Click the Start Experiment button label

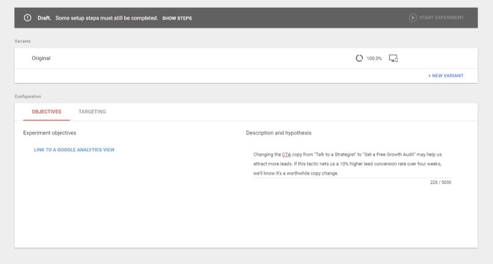point(441,18)
